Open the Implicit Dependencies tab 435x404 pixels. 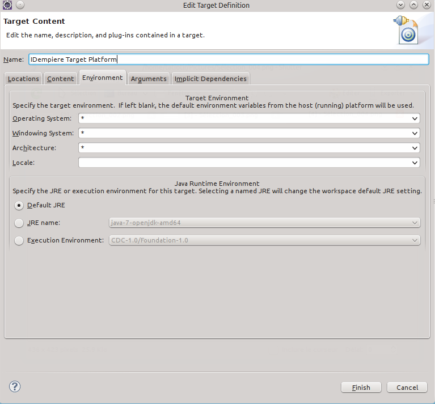pos(210,79)
